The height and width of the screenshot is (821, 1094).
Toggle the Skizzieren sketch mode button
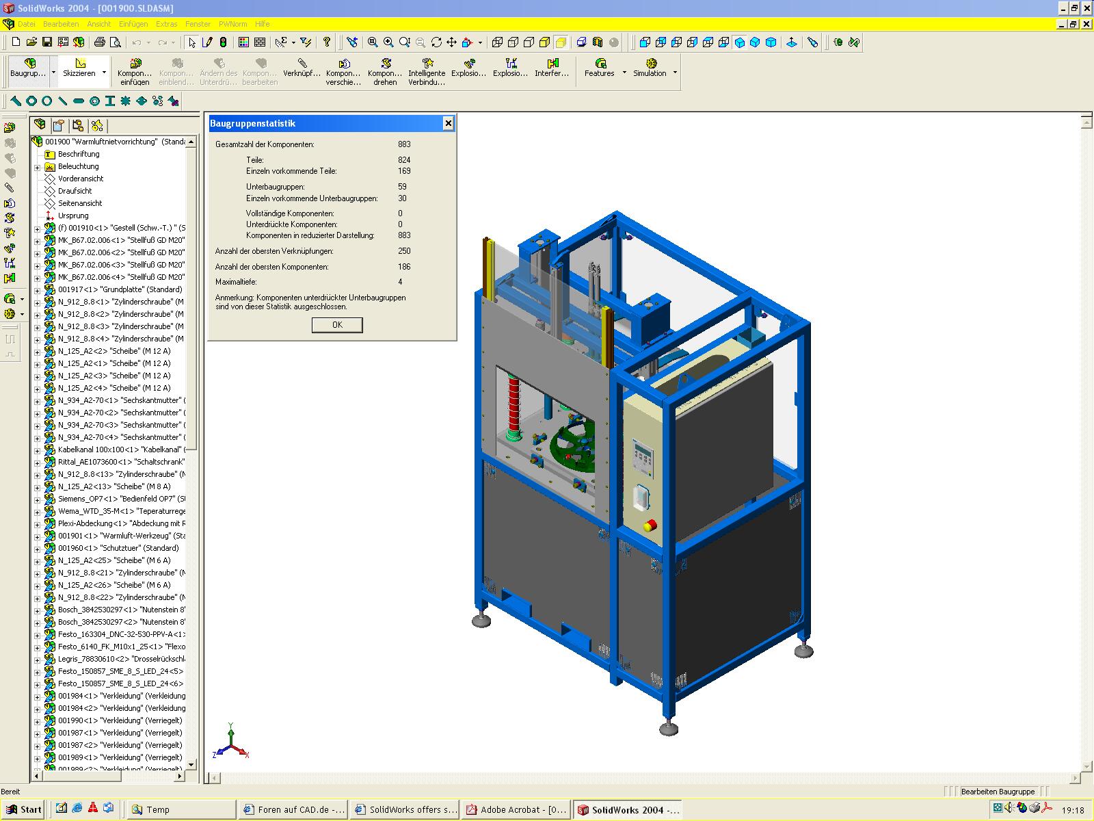pos(80,68)
